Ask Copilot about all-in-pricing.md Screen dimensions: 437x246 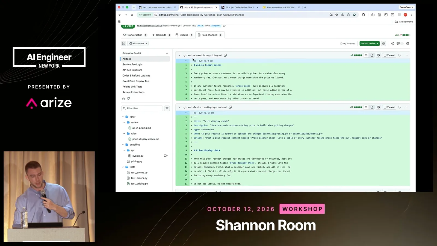378,55
